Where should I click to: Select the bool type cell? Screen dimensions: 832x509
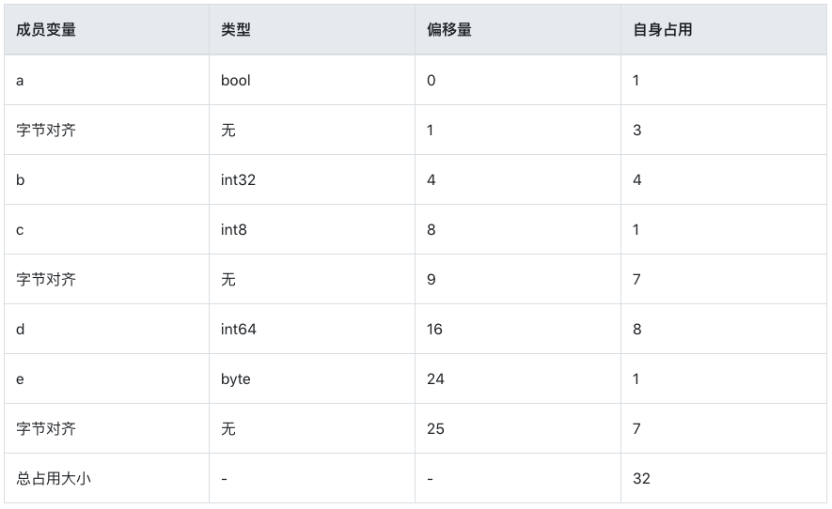coord(236,81)
